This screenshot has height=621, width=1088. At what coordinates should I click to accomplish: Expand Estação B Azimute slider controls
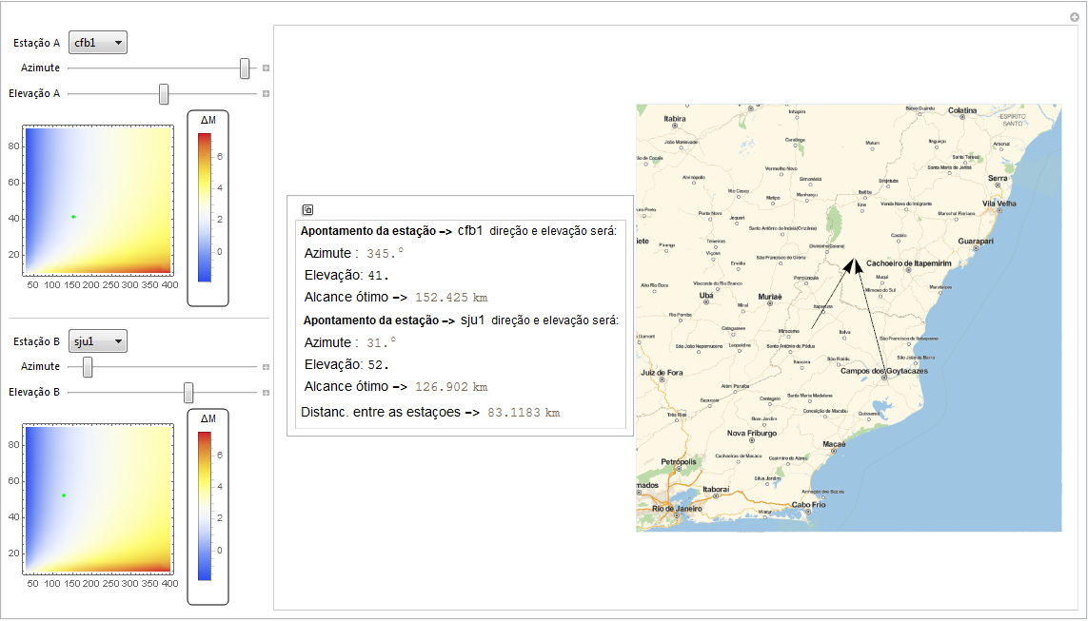click(x=266, y=367)
